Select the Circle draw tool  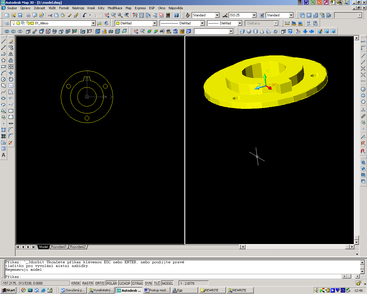(x=3, y=80)
